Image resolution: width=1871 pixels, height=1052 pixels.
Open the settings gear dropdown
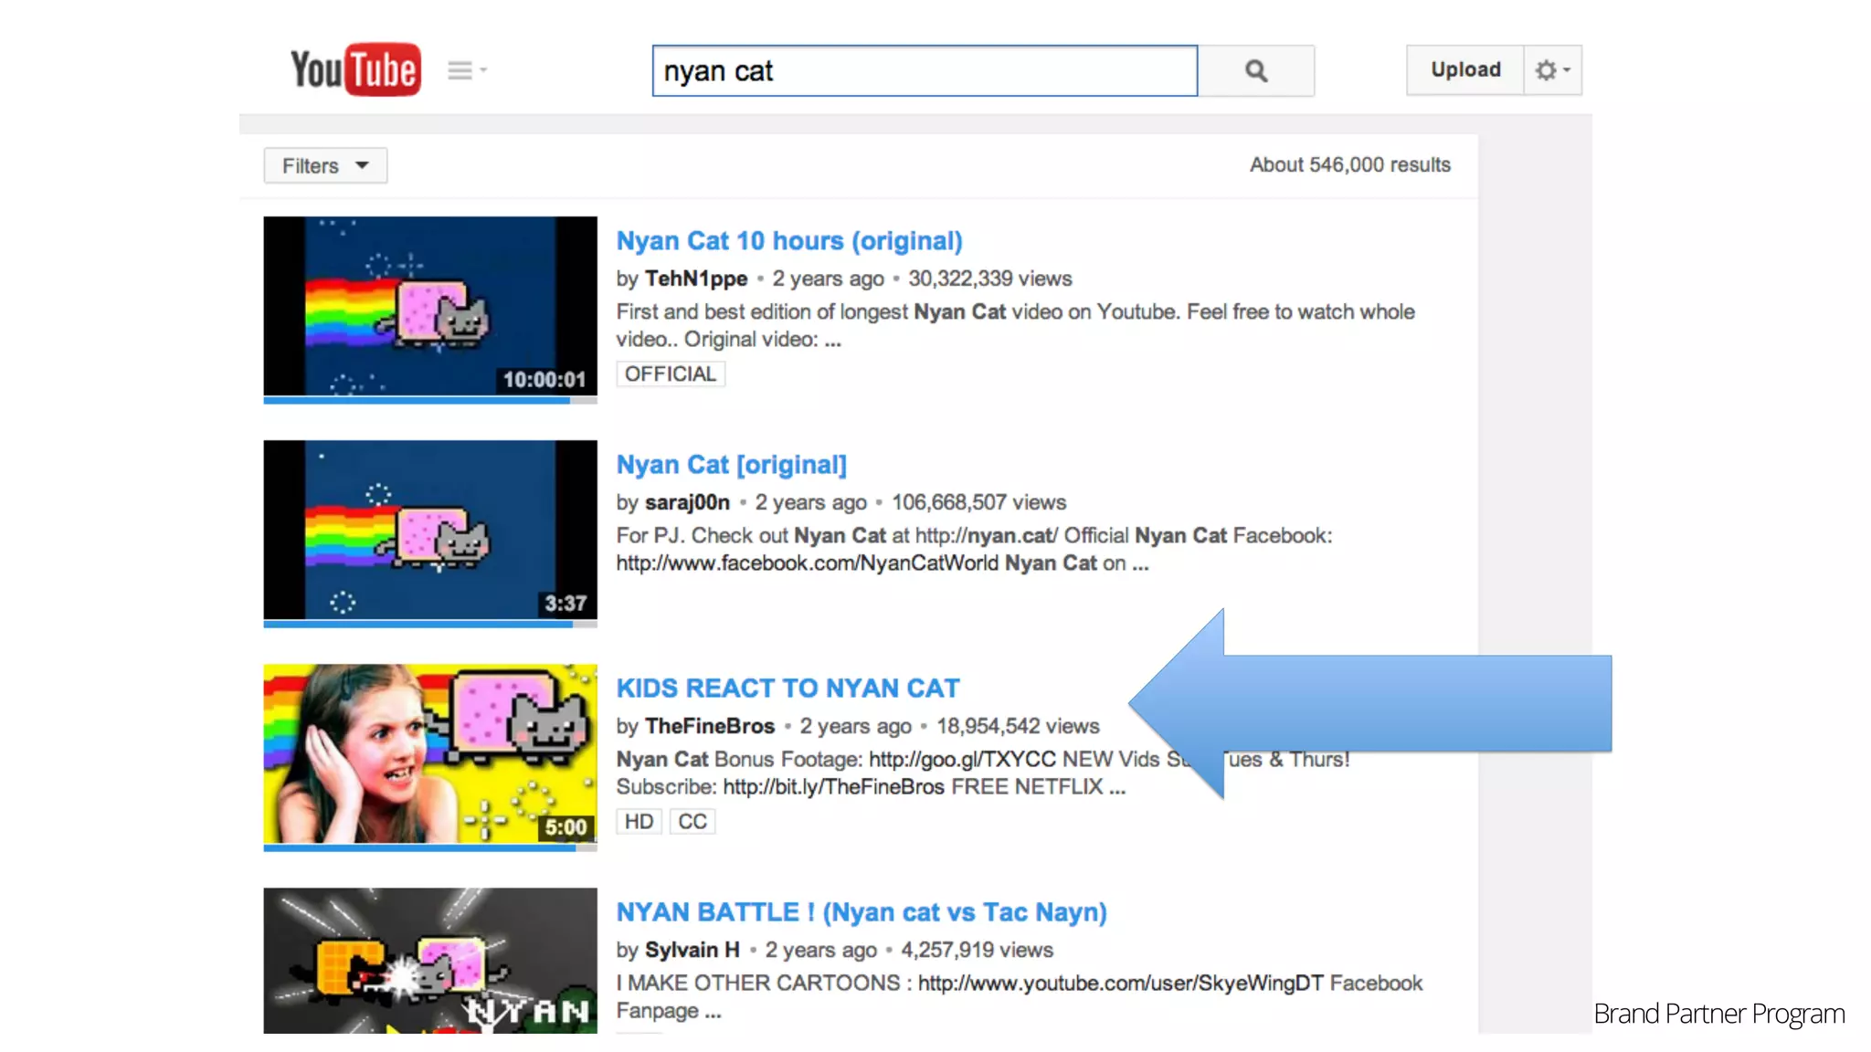(x=1552, y=70)
